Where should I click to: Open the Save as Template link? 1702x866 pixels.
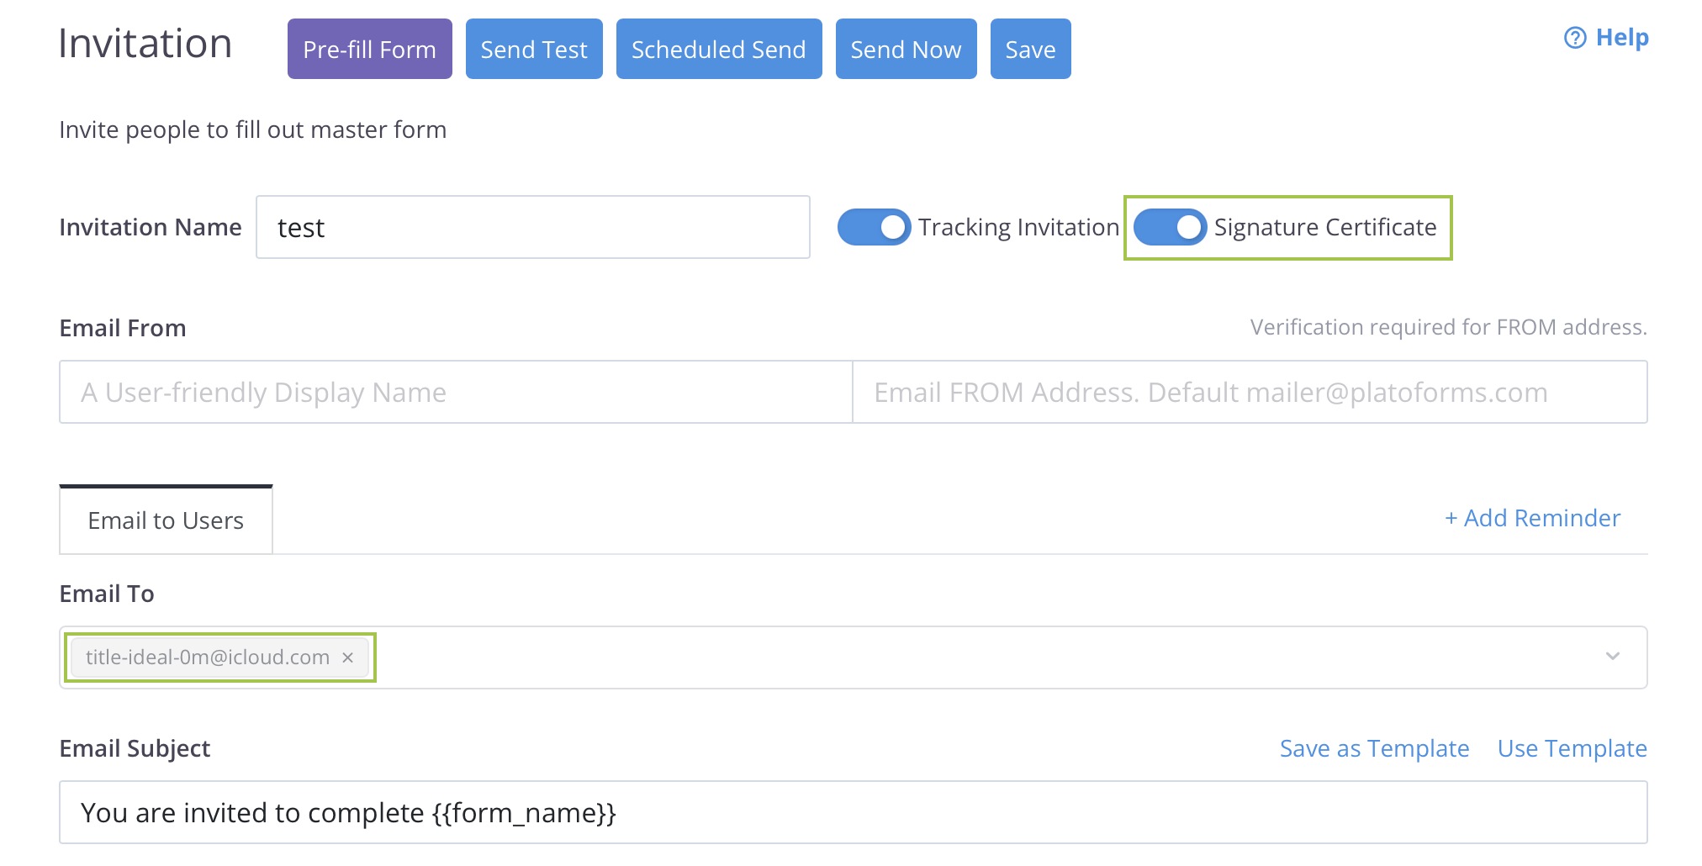coord(1374,748)
